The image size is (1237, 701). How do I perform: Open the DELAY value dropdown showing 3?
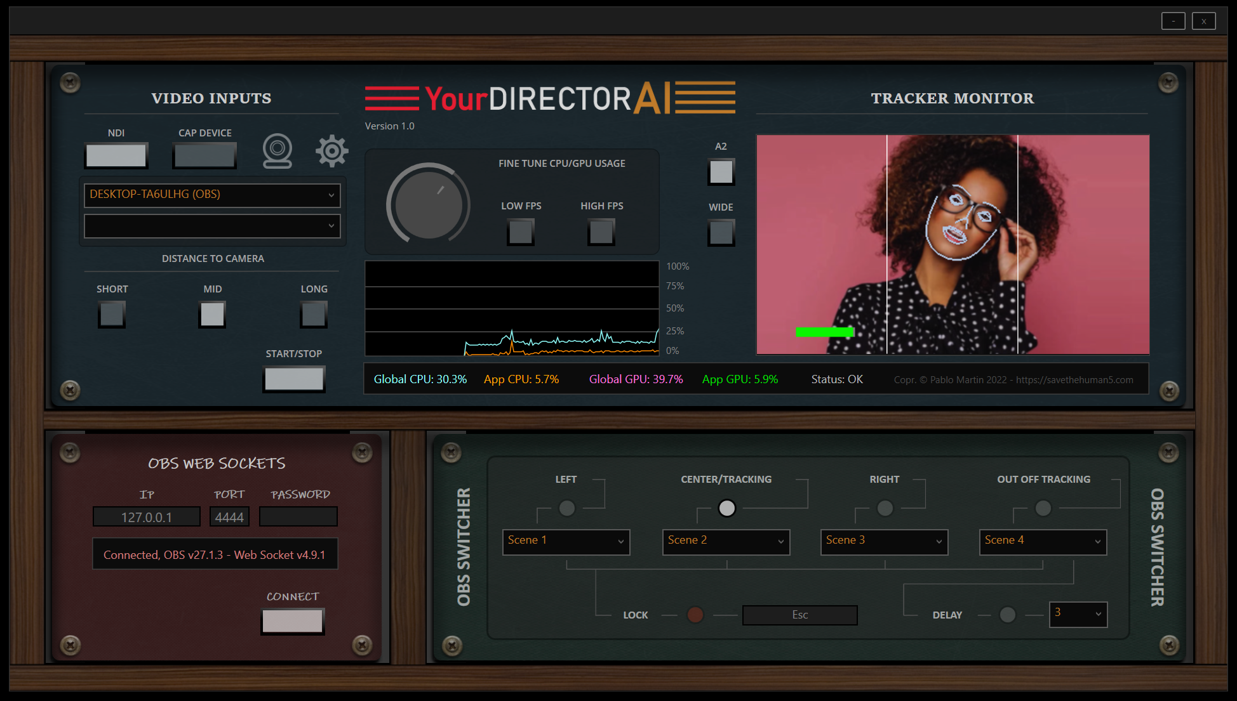pos(1078,614)
